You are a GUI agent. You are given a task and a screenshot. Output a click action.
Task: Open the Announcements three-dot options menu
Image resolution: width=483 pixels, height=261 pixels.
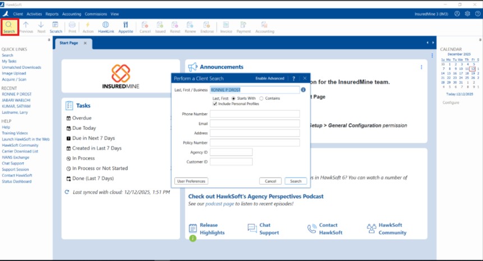421,67
